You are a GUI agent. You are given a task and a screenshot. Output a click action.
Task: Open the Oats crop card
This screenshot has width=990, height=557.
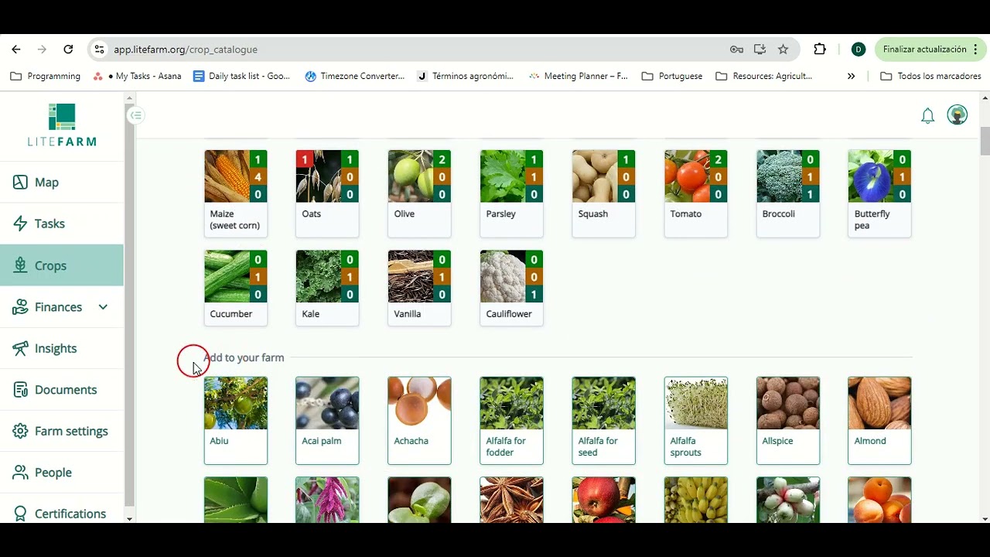tap(327, 193)
